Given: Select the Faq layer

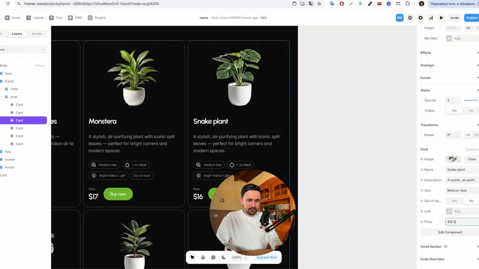Looking at the screenshot, I should point(8,152).
